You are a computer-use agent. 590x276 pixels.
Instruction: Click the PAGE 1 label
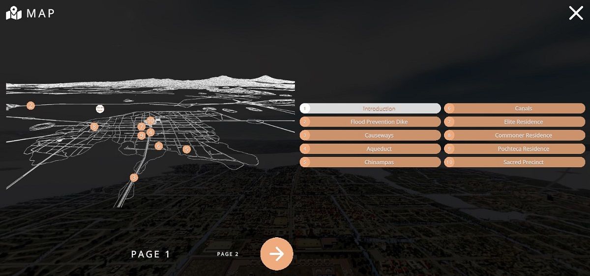[x=150, y=254]
